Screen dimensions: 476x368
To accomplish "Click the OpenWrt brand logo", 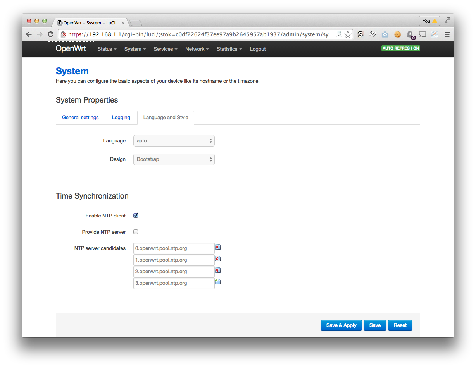I will click(71, 49).
